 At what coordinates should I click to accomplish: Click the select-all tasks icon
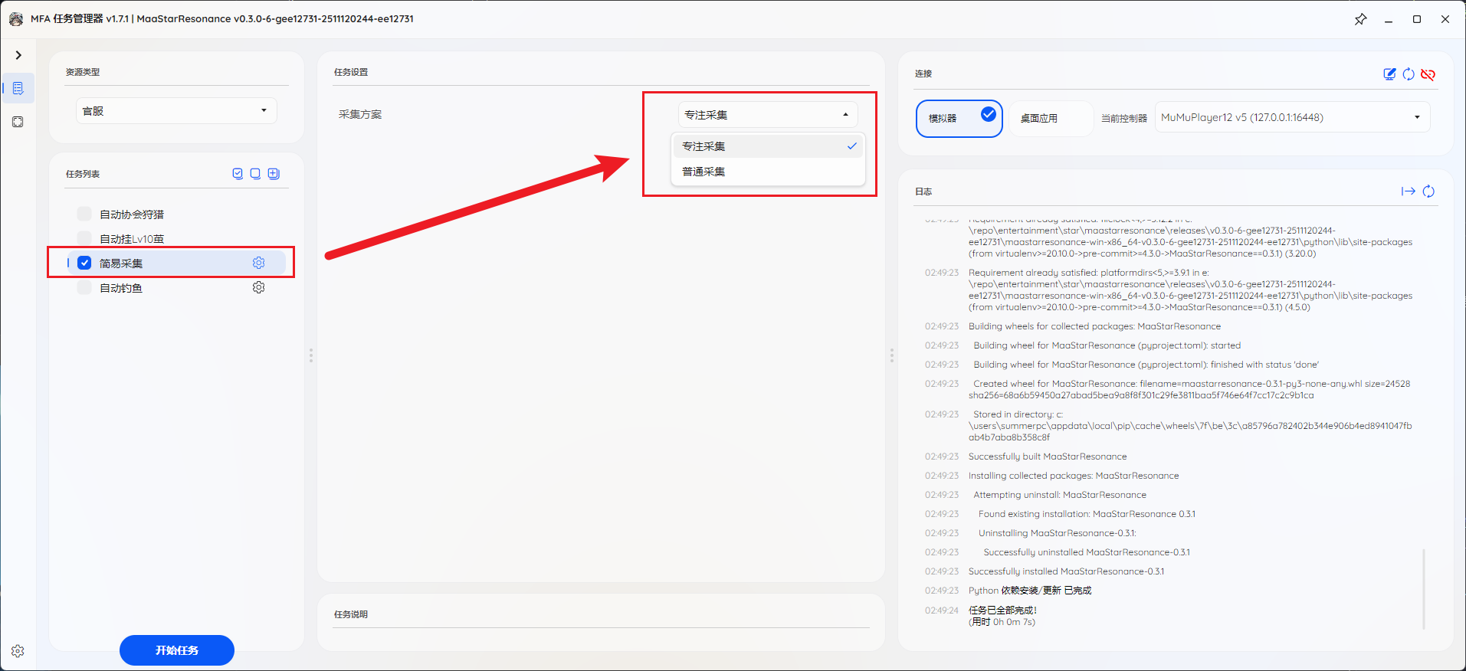(238, 174)
